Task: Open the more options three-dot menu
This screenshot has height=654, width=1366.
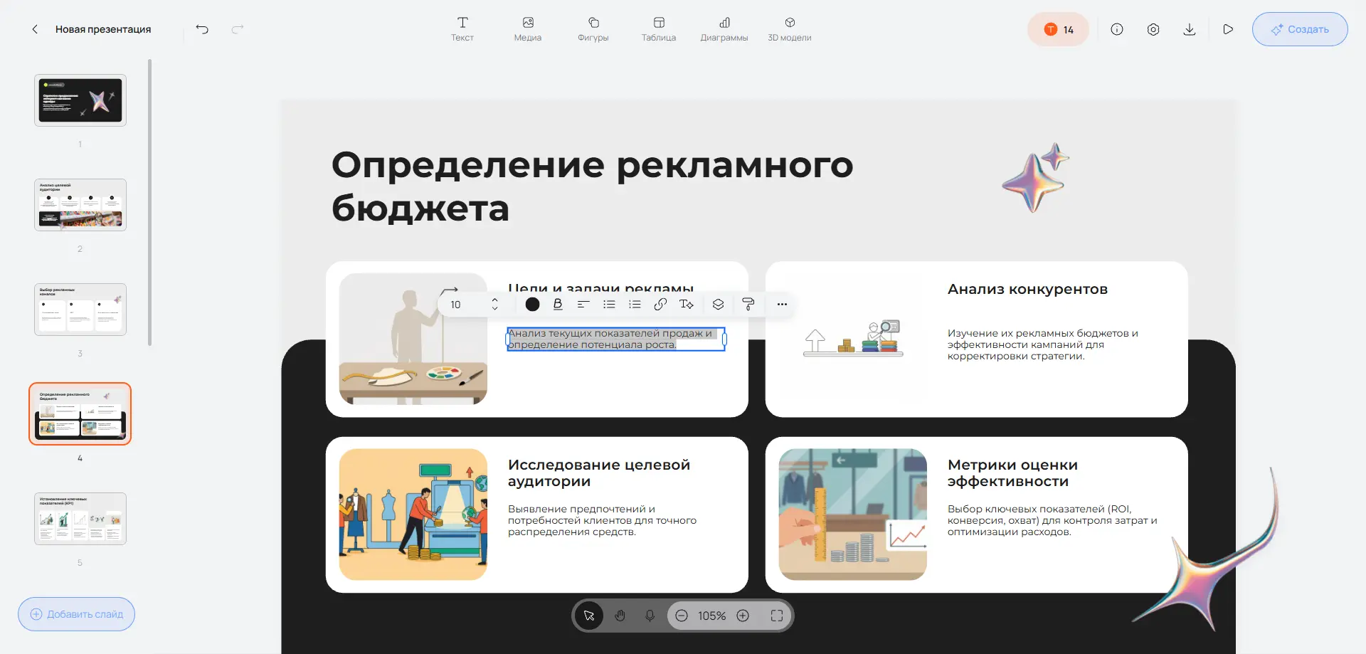Action: [782, 305]
